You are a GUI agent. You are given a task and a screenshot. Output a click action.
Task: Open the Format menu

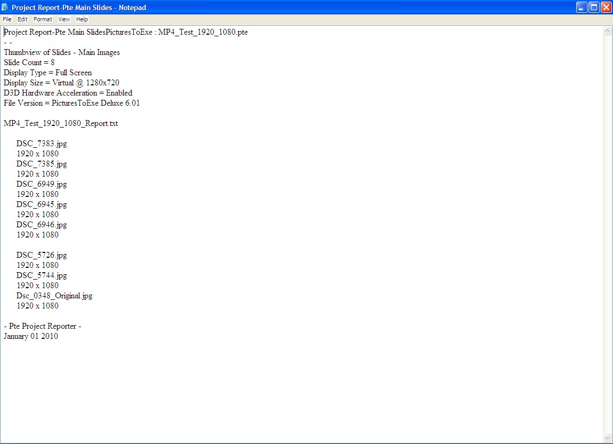pyautogui.click(x=43, y=19)
